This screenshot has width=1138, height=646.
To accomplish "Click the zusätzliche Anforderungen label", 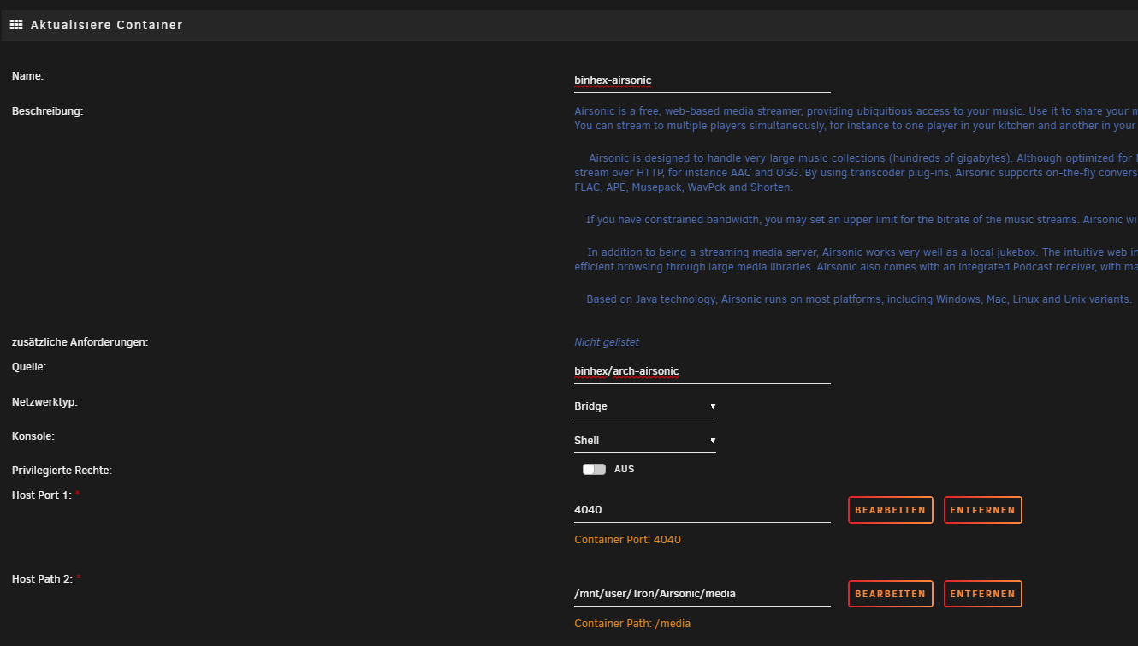I will 80,342.
